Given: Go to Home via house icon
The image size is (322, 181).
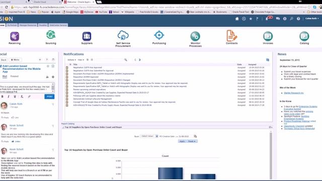Looking at the screenshot, I should tap(237, 19).
